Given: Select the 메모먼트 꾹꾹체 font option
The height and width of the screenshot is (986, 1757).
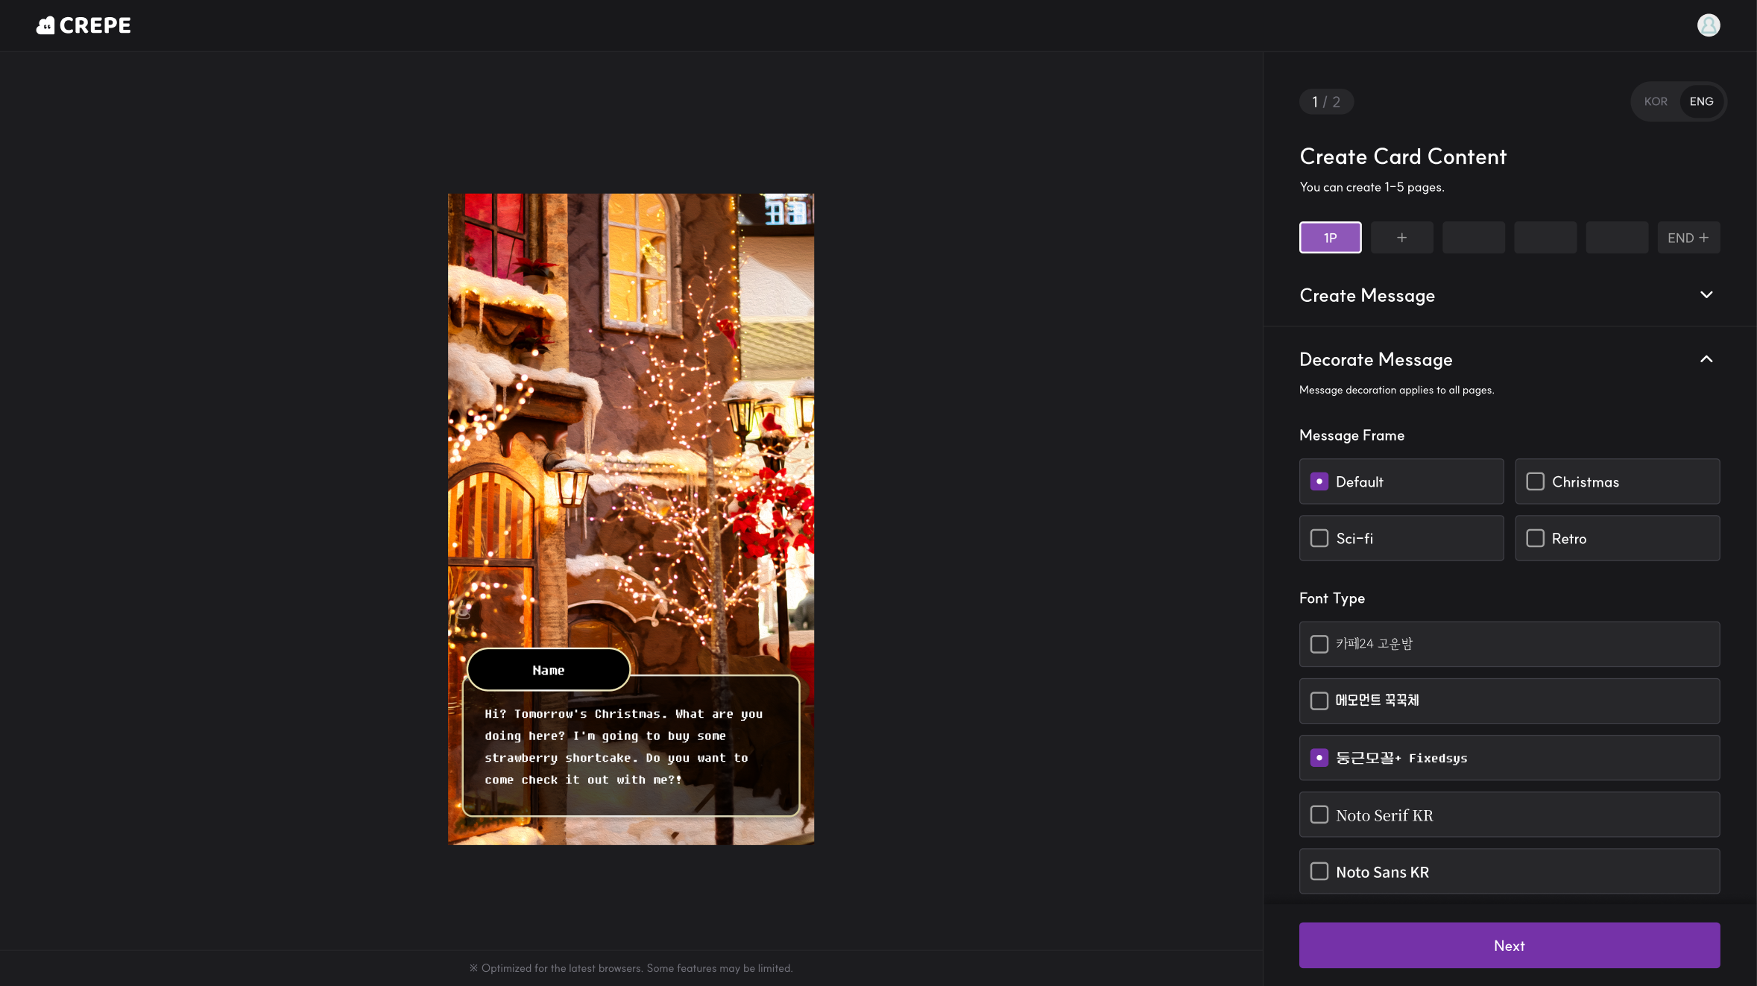Looking at the screenshot, I should 1509,701.
